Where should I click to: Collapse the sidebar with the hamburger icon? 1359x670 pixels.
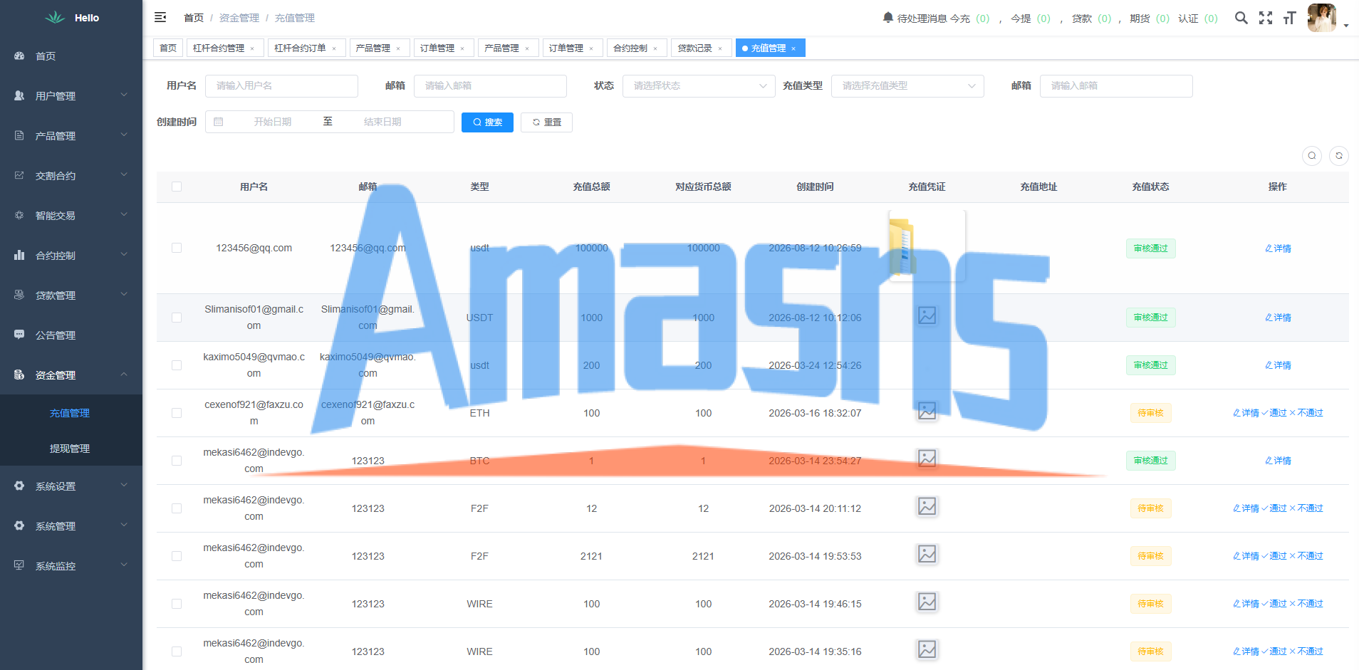point(160,17)
